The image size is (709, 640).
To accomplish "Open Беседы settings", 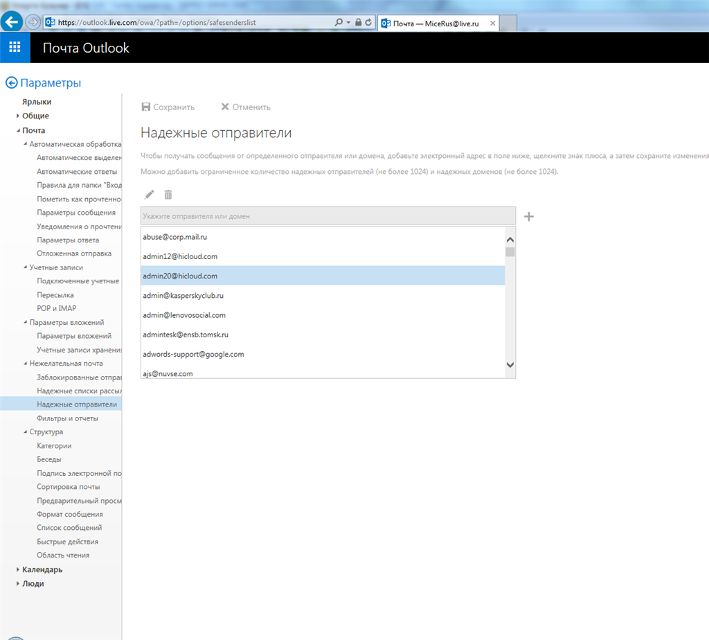I will tap(49, 459).
